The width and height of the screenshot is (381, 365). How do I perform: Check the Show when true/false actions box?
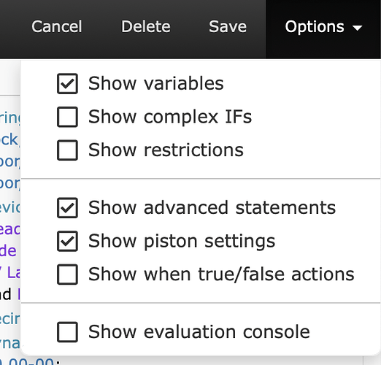(67, 274)
